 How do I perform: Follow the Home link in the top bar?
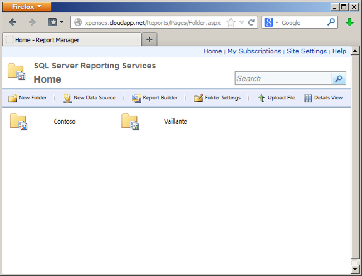point(212,51)
